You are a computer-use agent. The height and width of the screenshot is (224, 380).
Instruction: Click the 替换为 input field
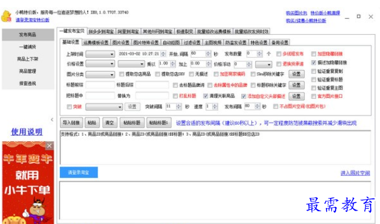click(x=152, y=96)
